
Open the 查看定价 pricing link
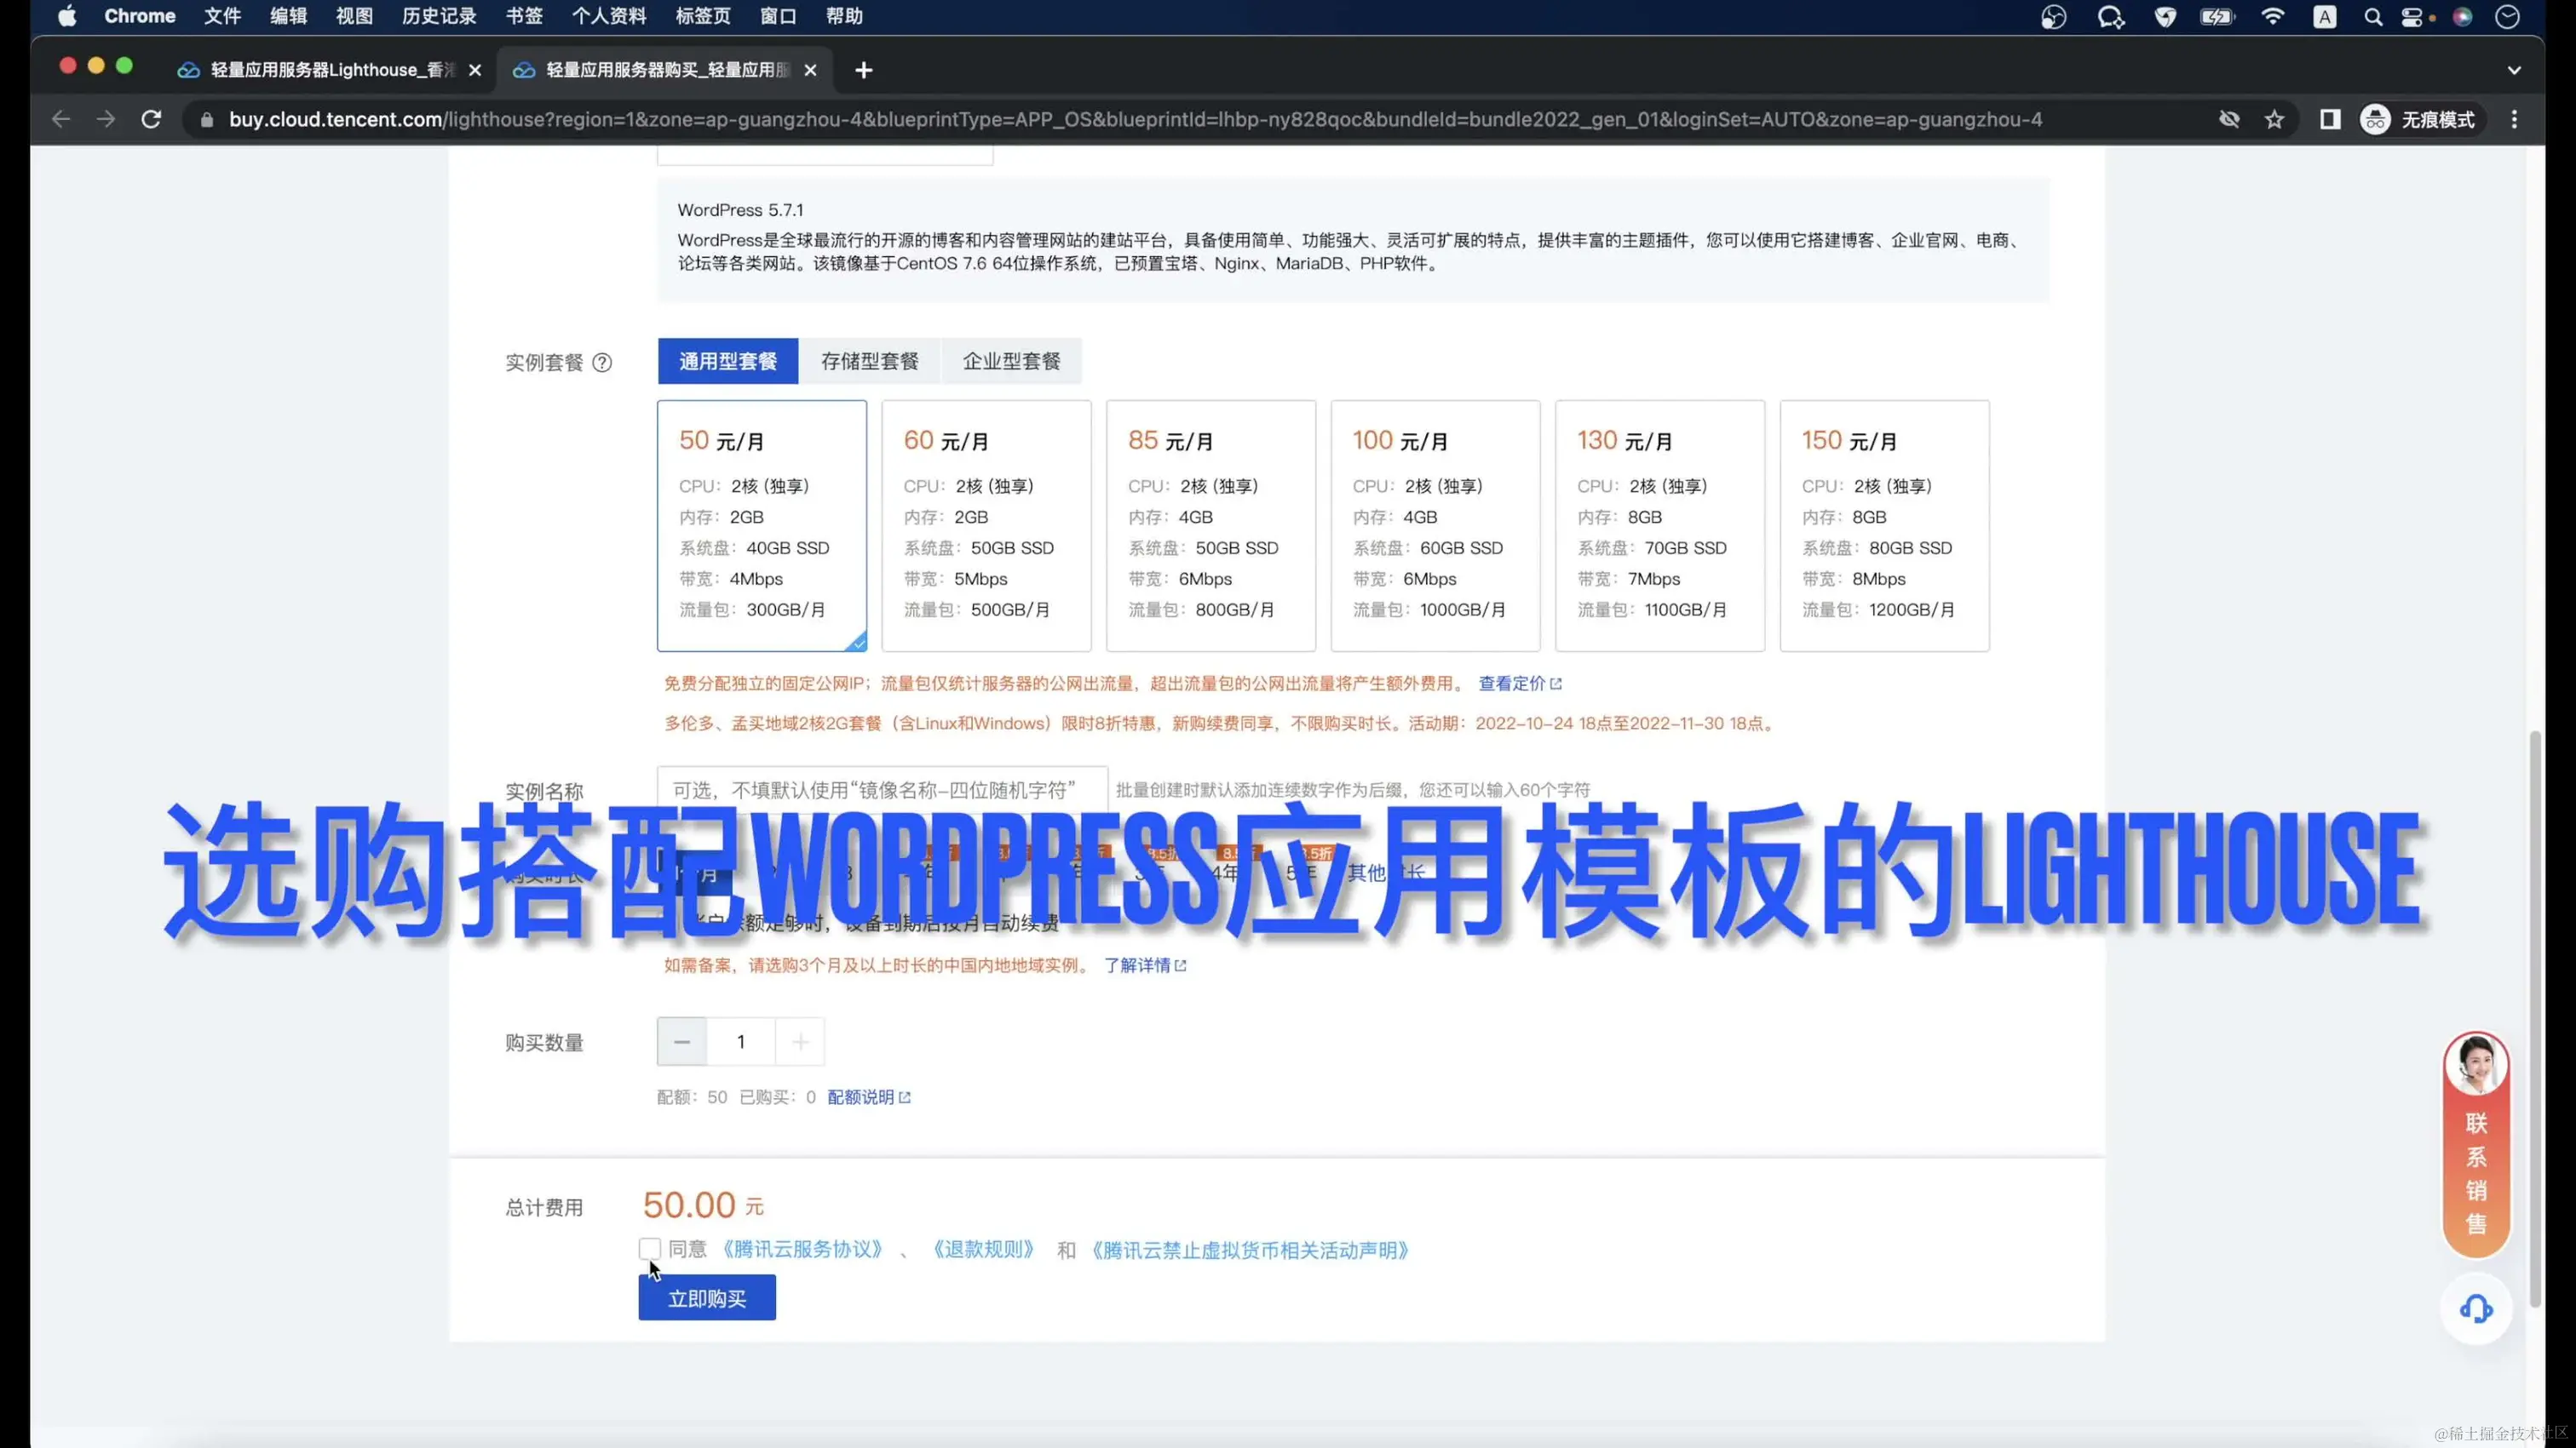1518,684
